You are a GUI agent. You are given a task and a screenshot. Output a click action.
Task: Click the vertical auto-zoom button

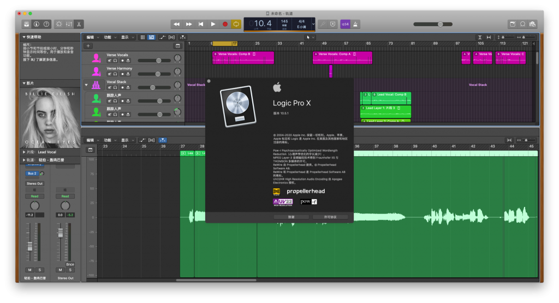[480, 38]
